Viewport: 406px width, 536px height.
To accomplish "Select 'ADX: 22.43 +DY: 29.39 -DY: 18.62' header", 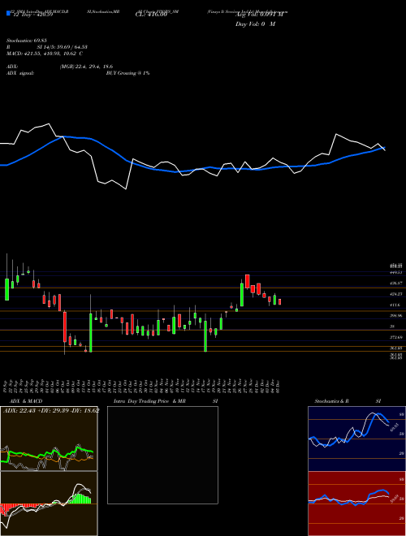I will [x=51, y=411].
